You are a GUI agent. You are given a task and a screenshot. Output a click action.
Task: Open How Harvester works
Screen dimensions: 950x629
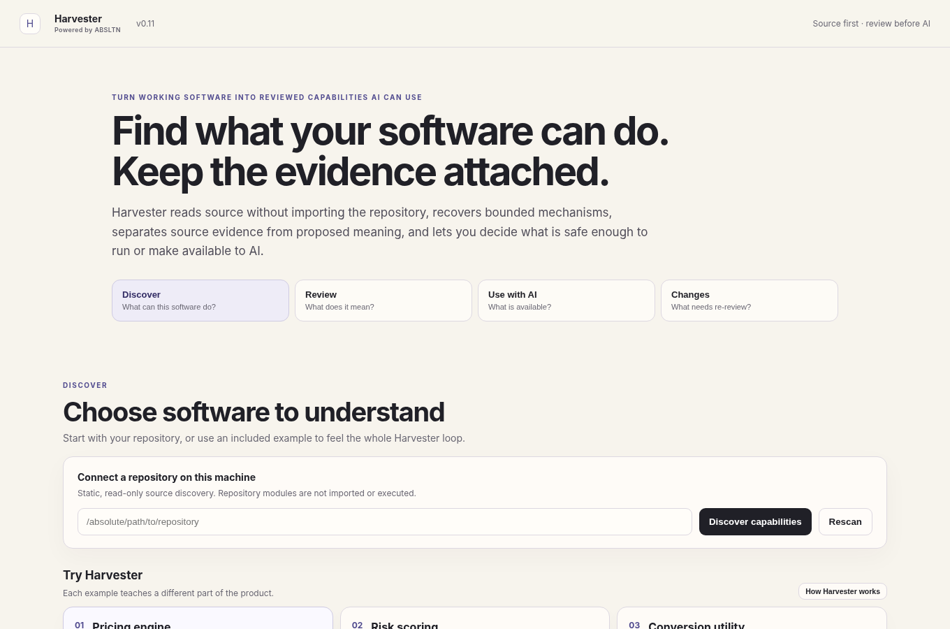point(842,591)
